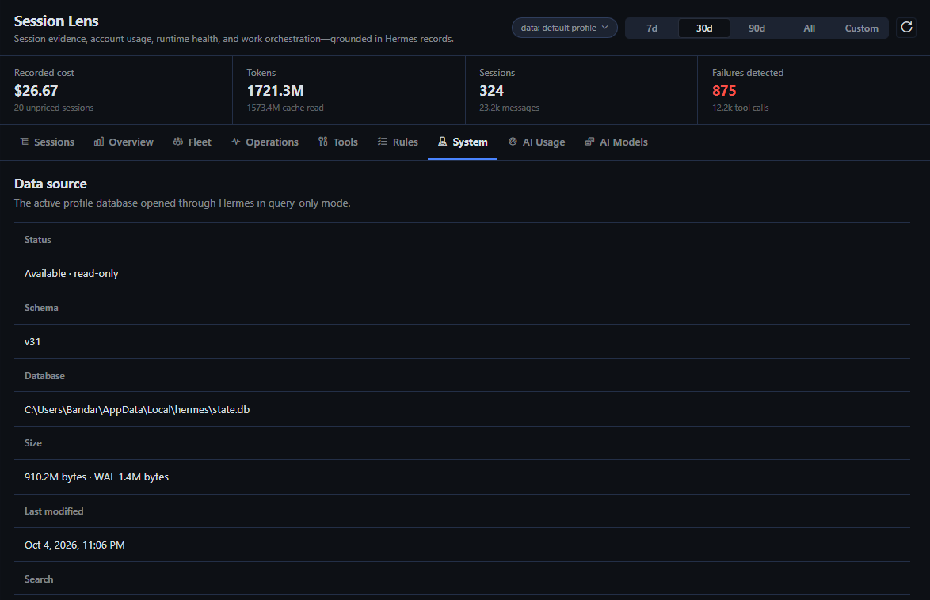Click the 23.2k messages text
This screenshot has width=930, height=600.
pyautogui.click(x=509, y=108)
